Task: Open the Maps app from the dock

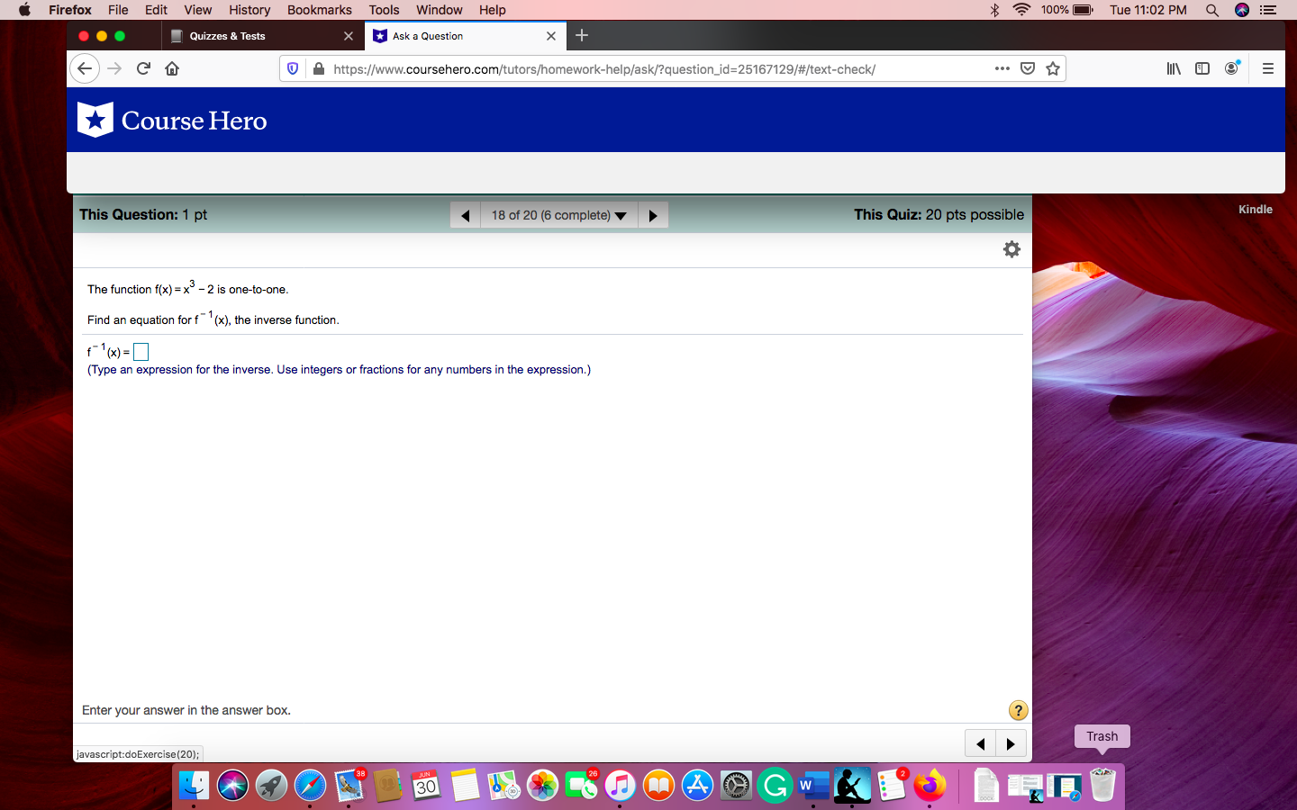Action: coord(503,786)
